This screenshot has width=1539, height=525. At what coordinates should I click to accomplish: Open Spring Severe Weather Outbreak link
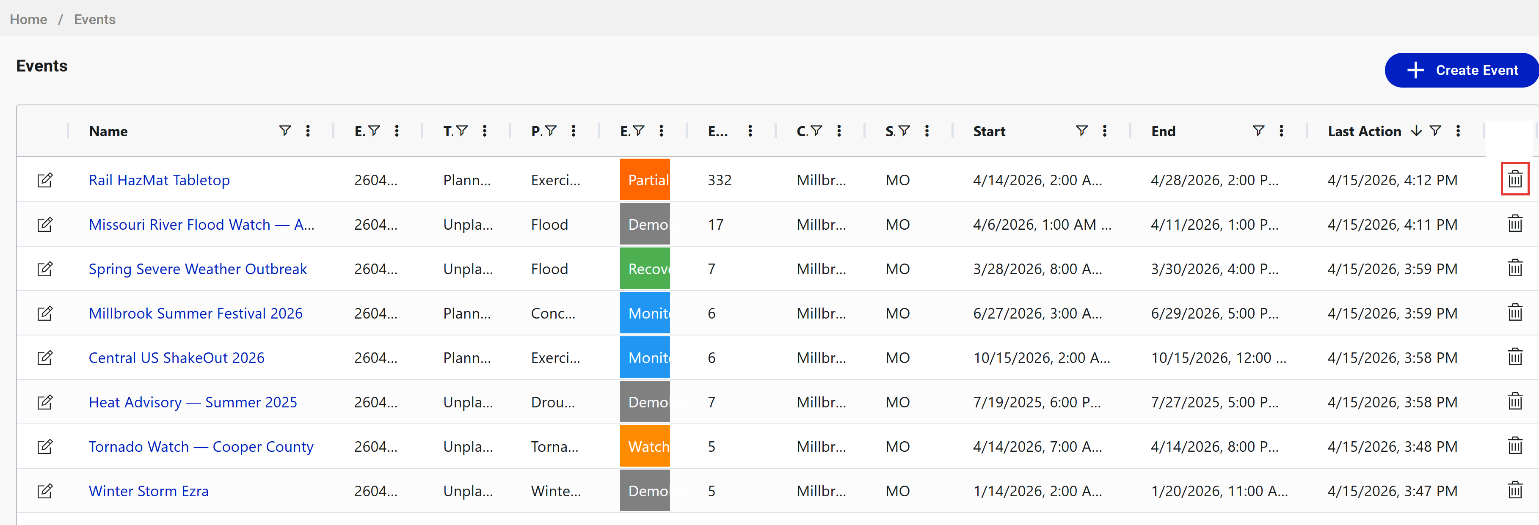pos(197,269)
